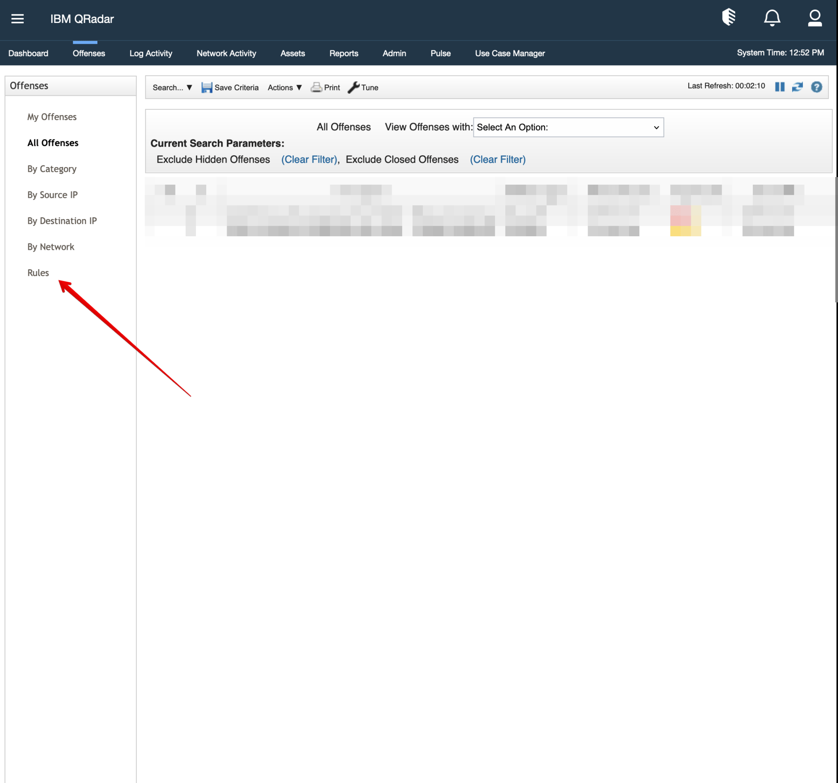Open the blue help question icon
This screenshot has width=838, height=783.
816,87
